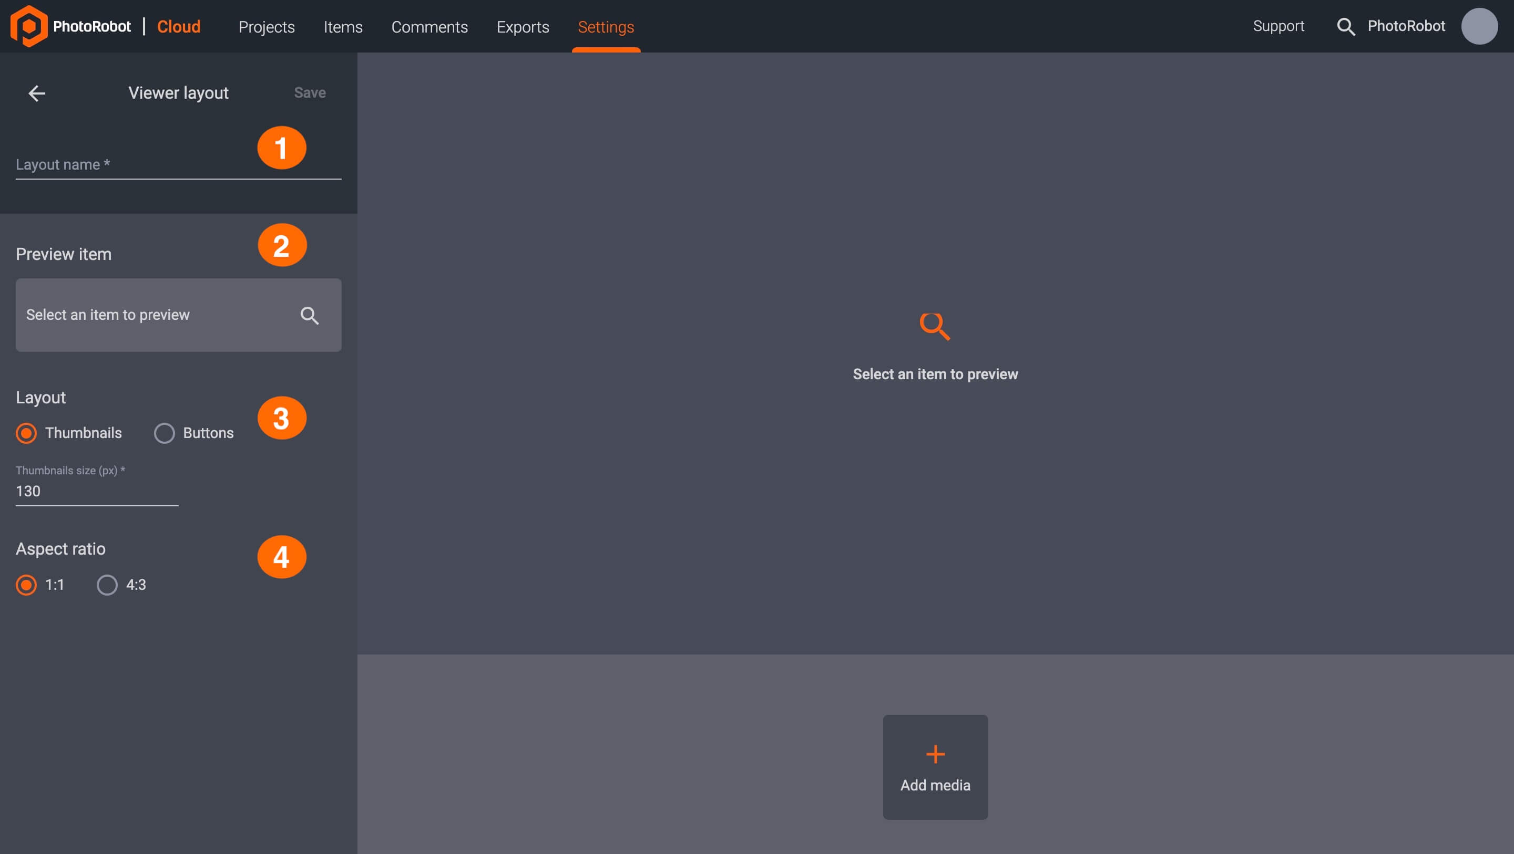This screenshot has width=1514, height=854.
Task: Select the Buttons layout option
Action: pyautogui.click(x=165, y=433)
